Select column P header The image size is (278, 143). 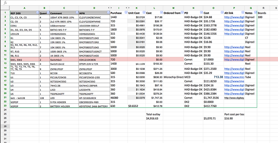pos(234,8)
